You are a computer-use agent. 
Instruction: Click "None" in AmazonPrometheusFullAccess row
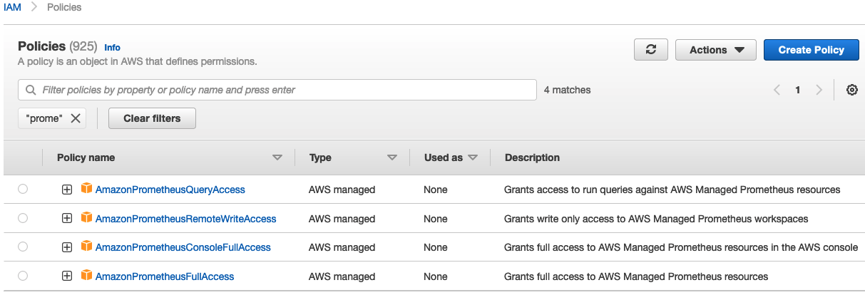[x=436, y=276]
